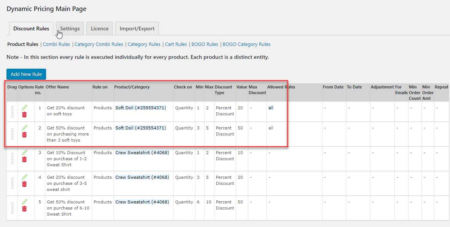The width and height of the screenshot is (450, 227).
Task: Grab the drag handle of rule 4
Action: (x=12, y=183)
